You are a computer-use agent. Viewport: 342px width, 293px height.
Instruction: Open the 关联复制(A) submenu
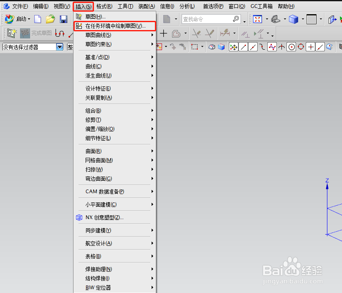coord(115,98)
